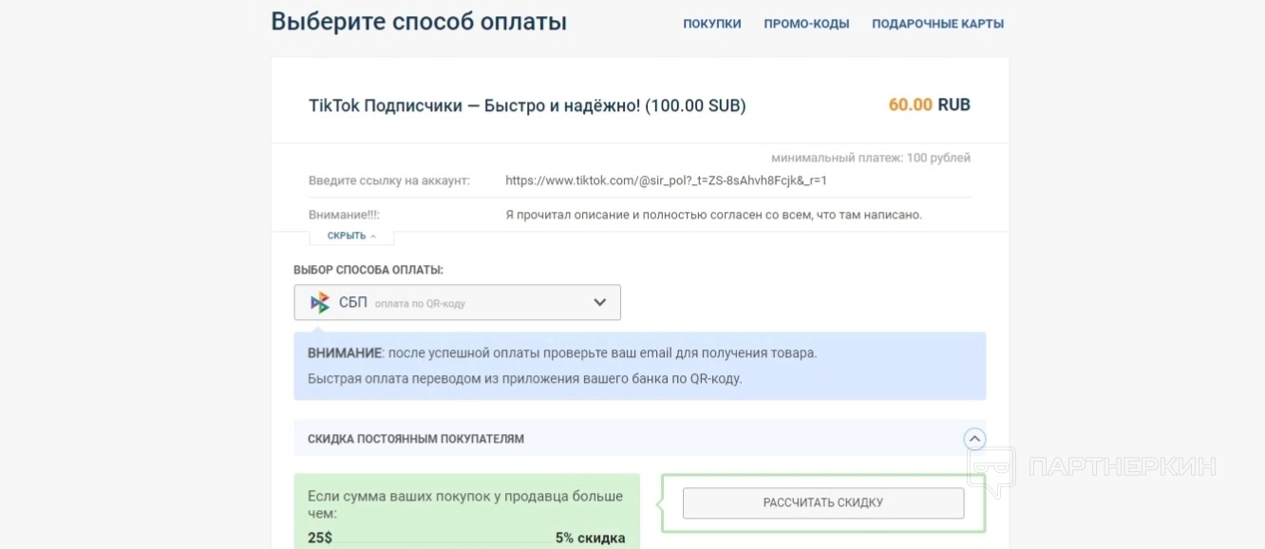1265x549 pixels.
Task: Open the ПОКУПКИ menu item
Action: (711, 24)
